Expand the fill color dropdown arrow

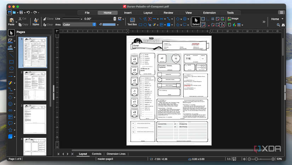click(x=118, y=25)
